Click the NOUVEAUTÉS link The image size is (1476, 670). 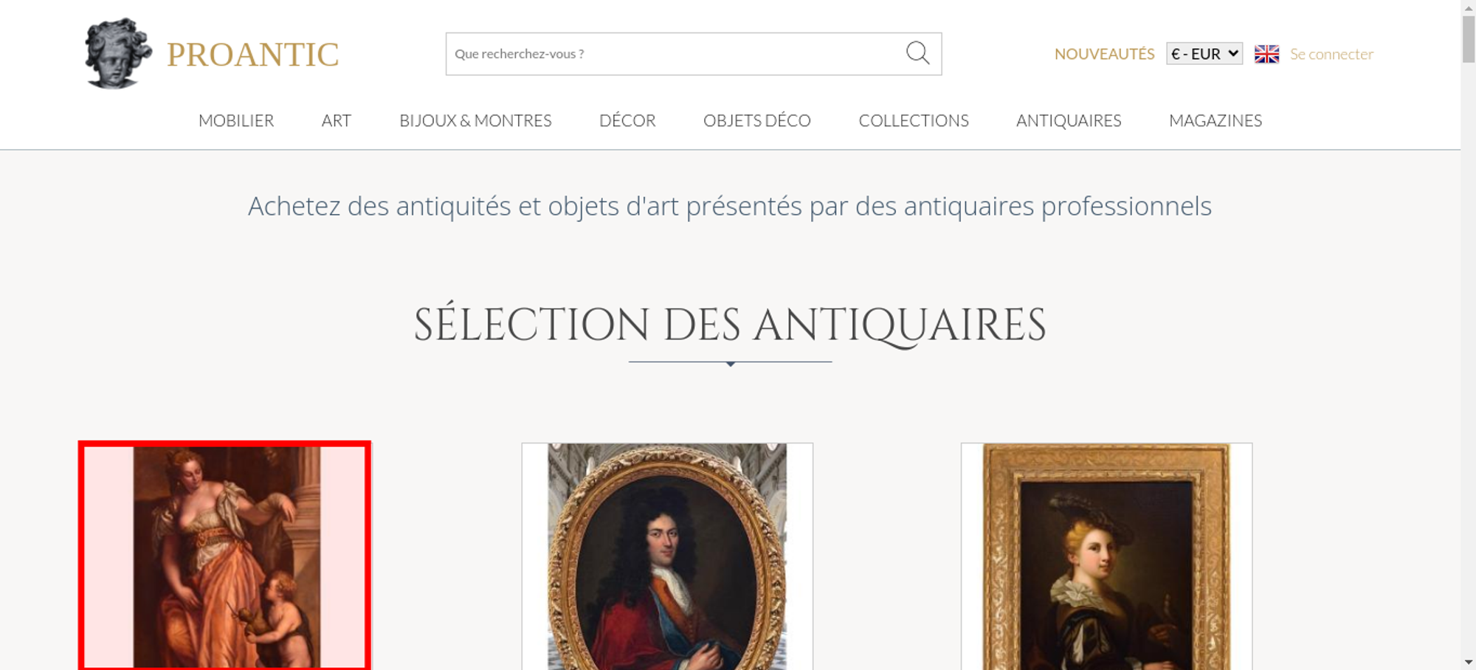point(1104,54)
